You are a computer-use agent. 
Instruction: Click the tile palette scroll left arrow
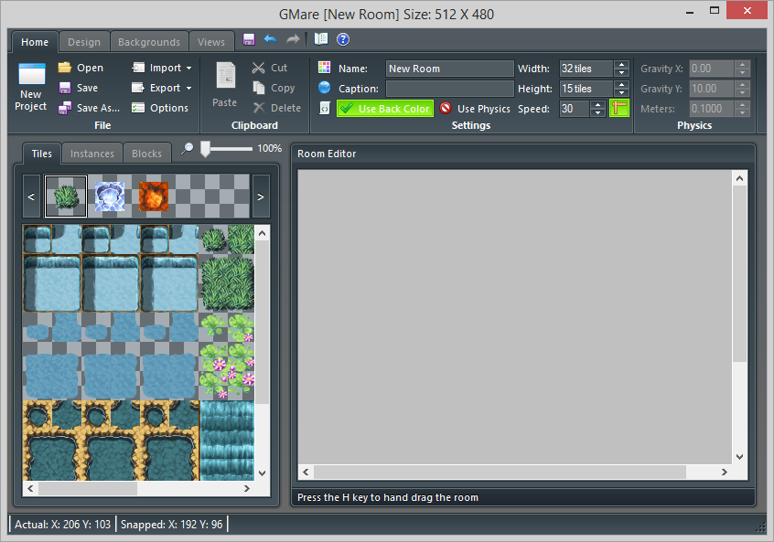(x=30, y=488)
